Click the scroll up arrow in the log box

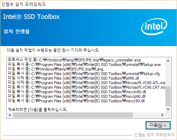point(168,61)
